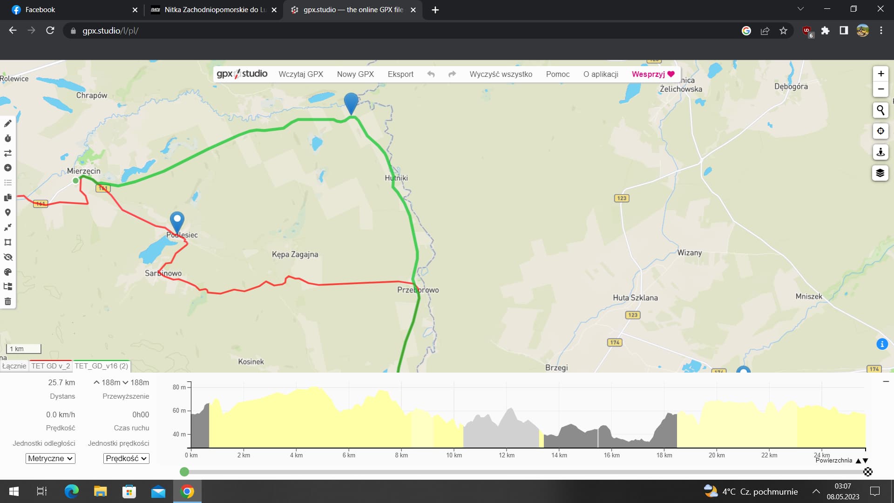This screenshot has width=894, height=503.
Task: Click Wczytaj GPX button
Action: pyautogui.click(x=301, y=74)
